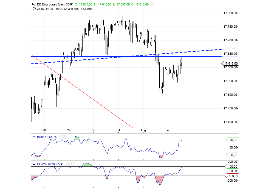The image size is (277, 192).
Task: Remove the CCI indicator via its X toggle
Action: click(72, 164)
